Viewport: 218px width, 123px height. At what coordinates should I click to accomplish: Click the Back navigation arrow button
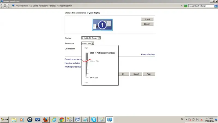pyautogui.click(x=3, y=6)
